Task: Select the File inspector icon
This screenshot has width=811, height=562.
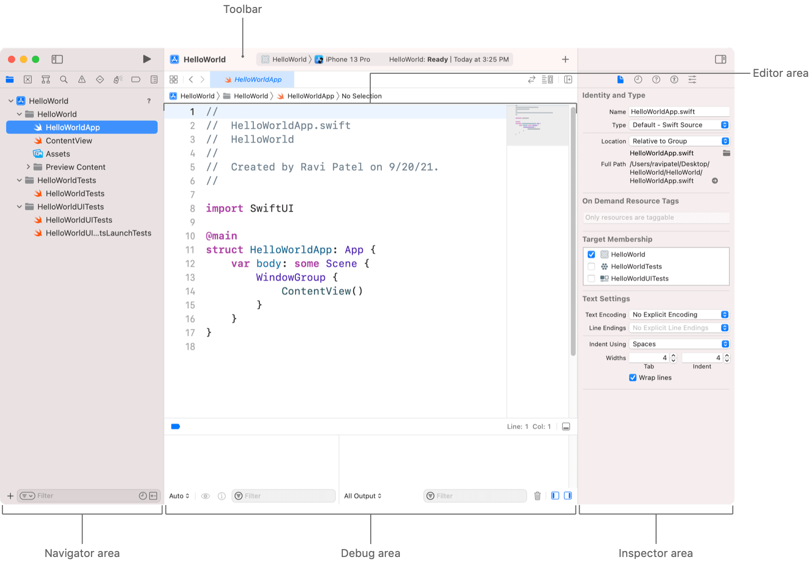Action: pos(620,79)
